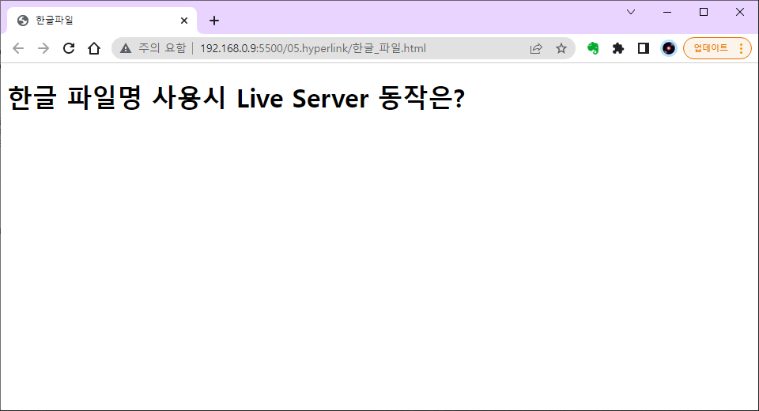Select the 한글파일 tab
The image size is (759, 411).
pyautogui.click(x=102, y=21)
